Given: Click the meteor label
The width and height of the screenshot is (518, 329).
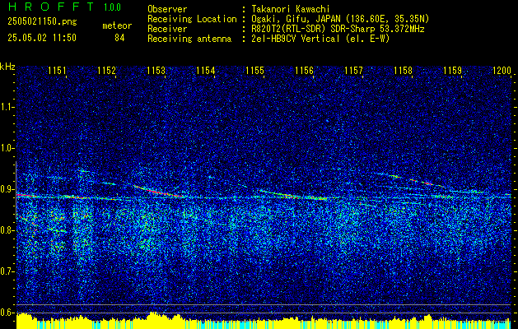Looking at the screenshot, I should coord(117,25).
